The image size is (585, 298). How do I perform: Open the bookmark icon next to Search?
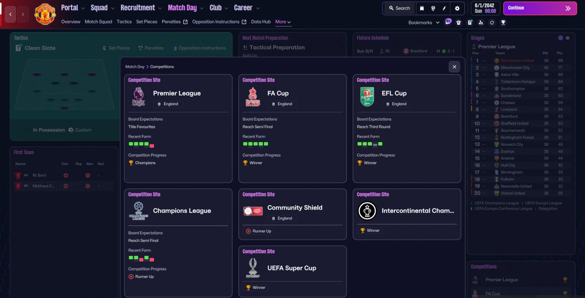422,8
